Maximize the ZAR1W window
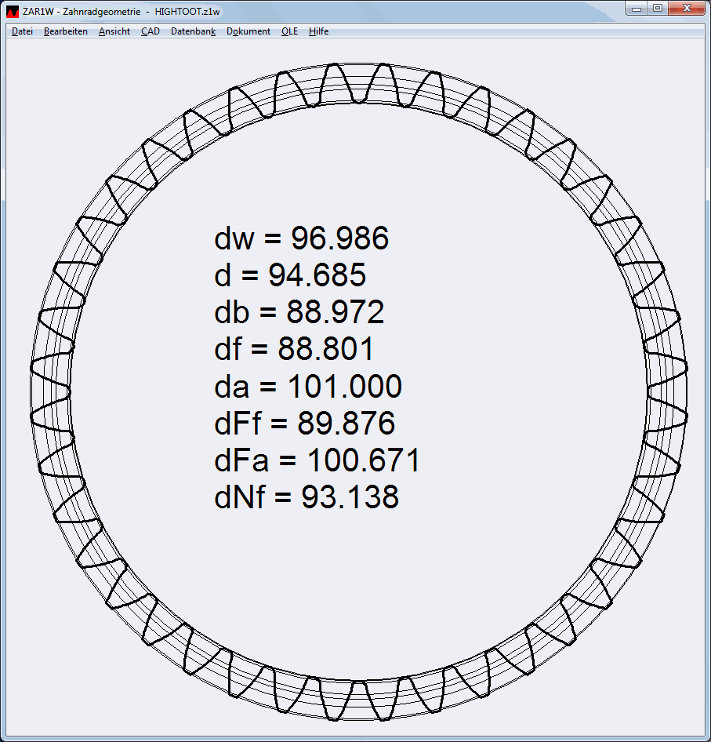The image size is (711, 742). pyautogui.click(x=658, y=9)
